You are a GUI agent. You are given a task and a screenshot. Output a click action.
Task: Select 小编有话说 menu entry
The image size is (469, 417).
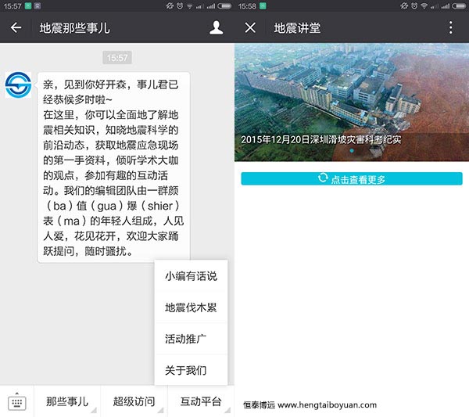click(191, 276)
